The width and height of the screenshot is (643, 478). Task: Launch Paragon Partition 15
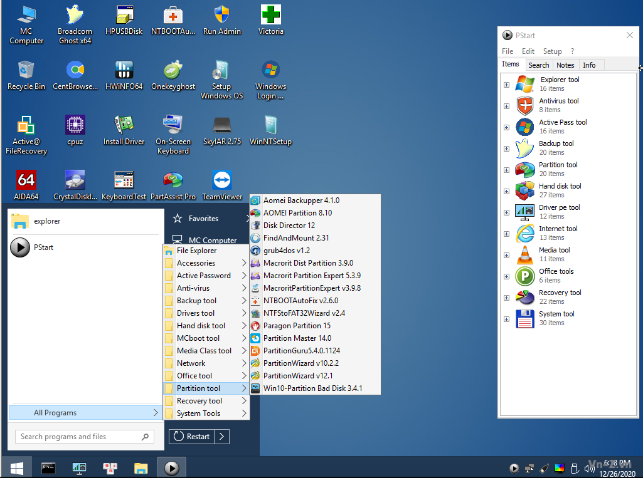pos(315,326)
